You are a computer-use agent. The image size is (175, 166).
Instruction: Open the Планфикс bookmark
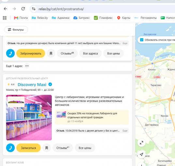click(103, 18)
